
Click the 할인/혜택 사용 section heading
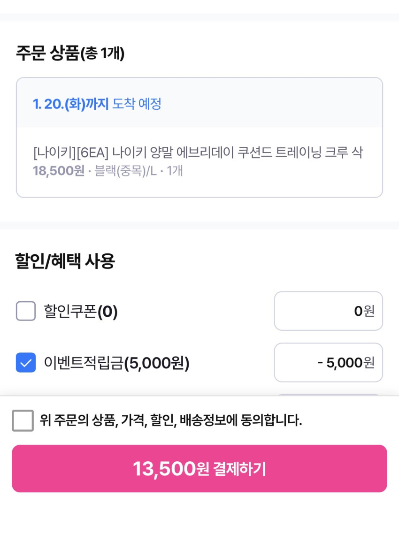click(65, 261)
